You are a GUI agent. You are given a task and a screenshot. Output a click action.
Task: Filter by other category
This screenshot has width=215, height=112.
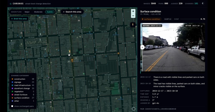[x=23, y=101]
